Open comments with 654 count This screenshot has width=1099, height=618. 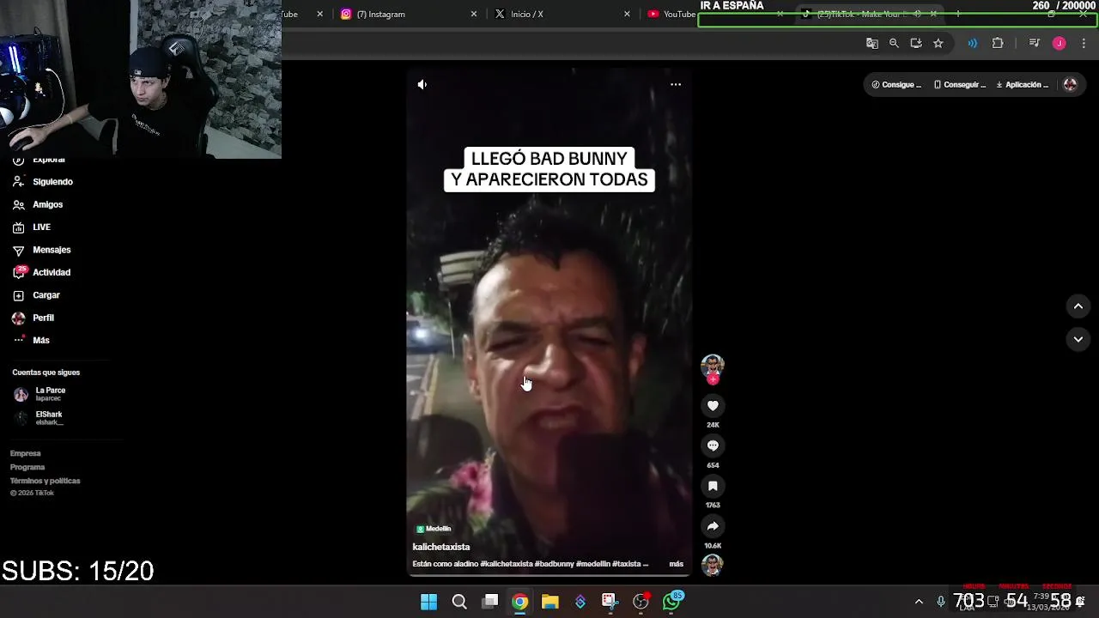713,445
